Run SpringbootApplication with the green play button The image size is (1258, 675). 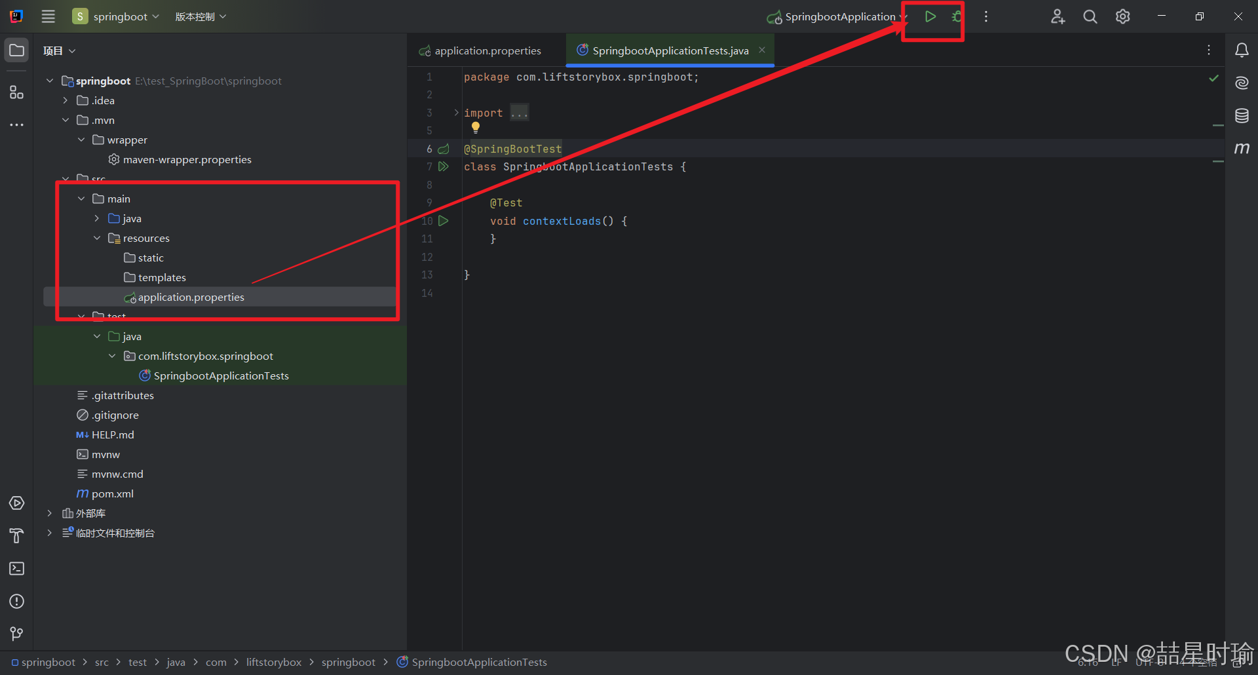pyautogui.click(x=930, y=16)
